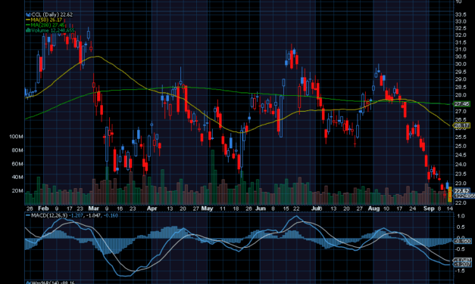The image size is (475, 284).
Task: Click the -0.160 MACD histogram tag
Action: 462,241
